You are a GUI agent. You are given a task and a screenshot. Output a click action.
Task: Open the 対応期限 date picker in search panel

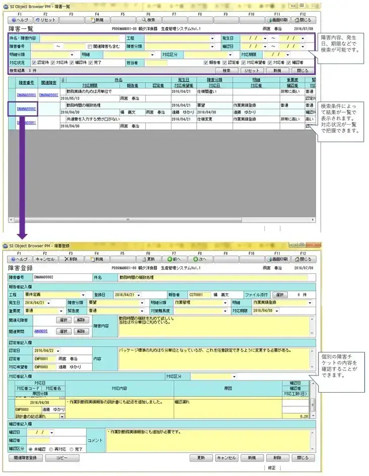click(x=287, y=55)
